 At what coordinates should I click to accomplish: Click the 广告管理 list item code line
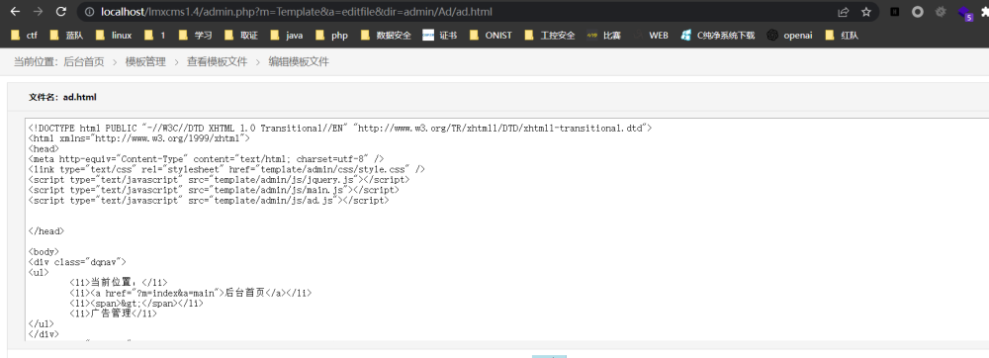point(113,313)
